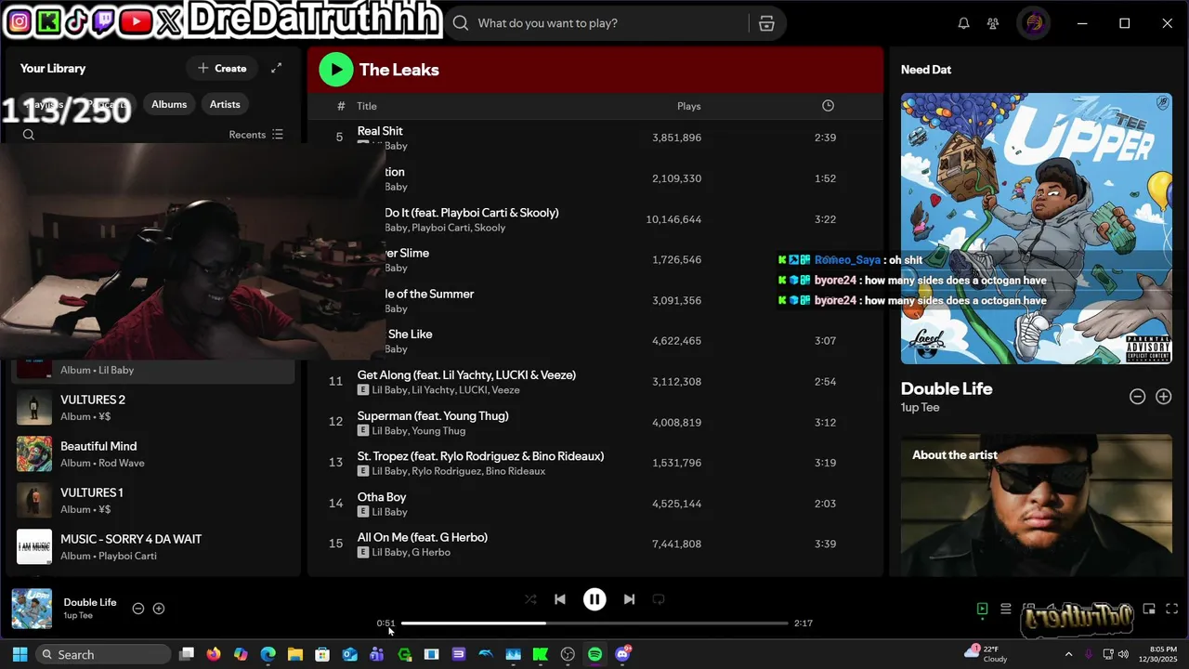Open the Friend Activity icon
Viewport: 1189px width, 669px height.
(x=993, y=23)
